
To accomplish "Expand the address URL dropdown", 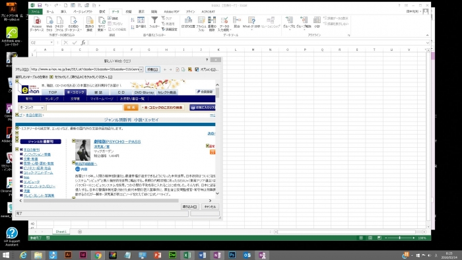I will 141,69.
